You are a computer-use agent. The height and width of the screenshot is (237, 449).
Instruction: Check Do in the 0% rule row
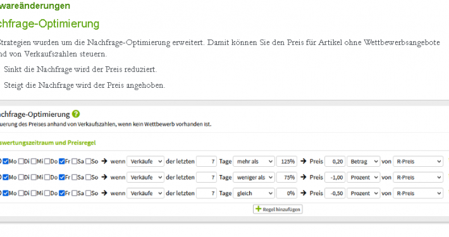(x=47, y=193)
